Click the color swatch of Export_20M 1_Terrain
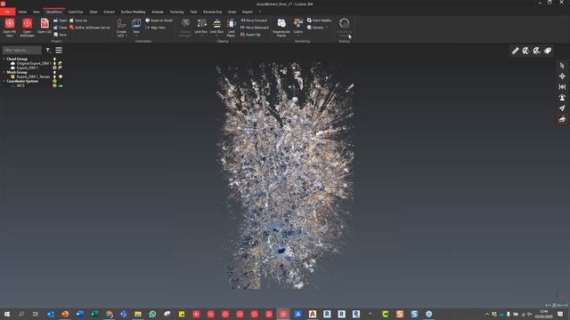This screenshot has width=570, height=320. pyautogui.click(x=61, y=77)
